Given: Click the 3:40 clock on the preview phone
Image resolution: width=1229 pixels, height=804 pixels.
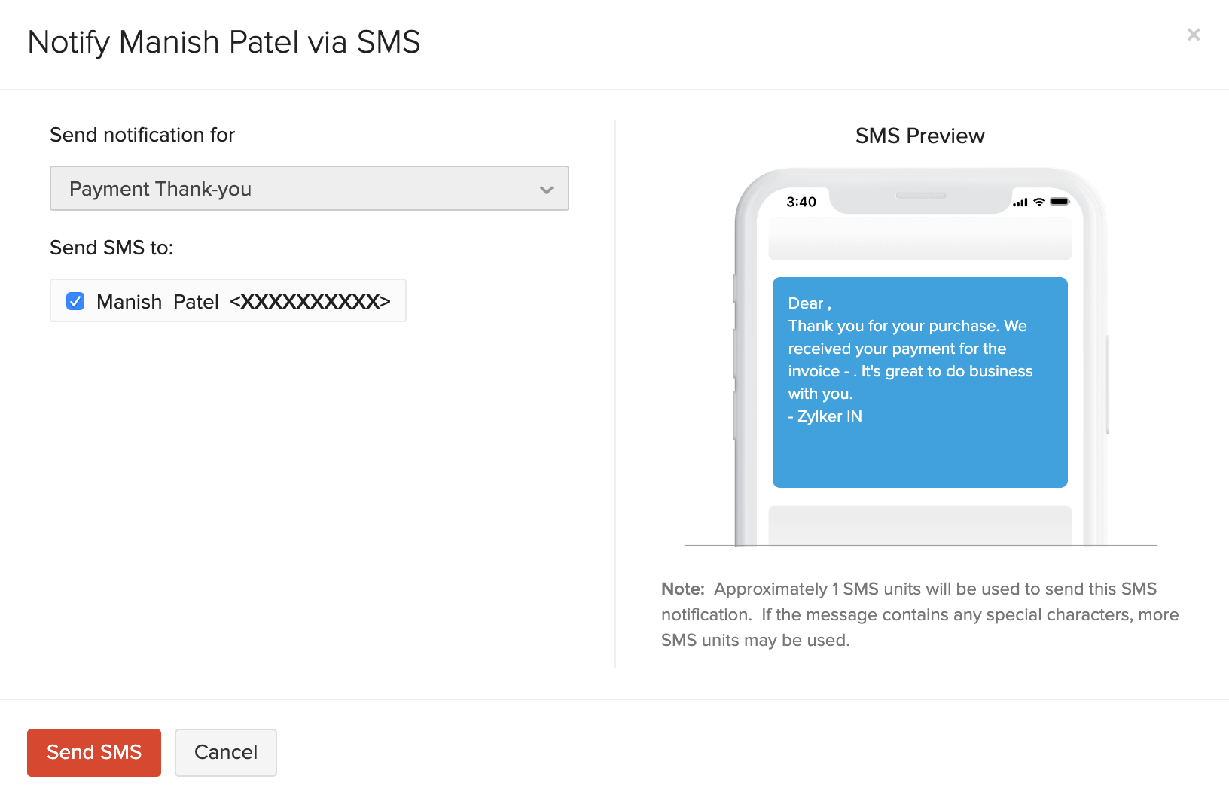Looking at the screenshot, I should pos(801,202).
